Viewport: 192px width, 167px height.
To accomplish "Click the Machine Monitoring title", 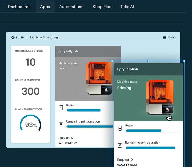I will pos(44,37).
